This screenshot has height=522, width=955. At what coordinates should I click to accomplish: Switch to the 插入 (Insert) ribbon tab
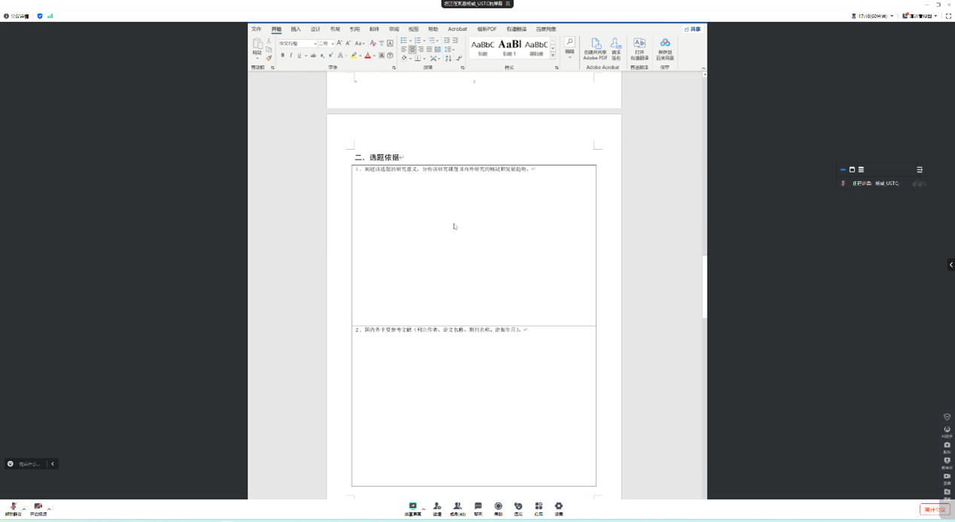(x=296, y=29)
